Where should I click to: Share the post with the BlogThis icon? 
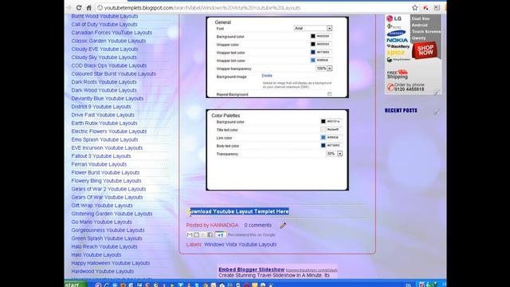[196, 234]
